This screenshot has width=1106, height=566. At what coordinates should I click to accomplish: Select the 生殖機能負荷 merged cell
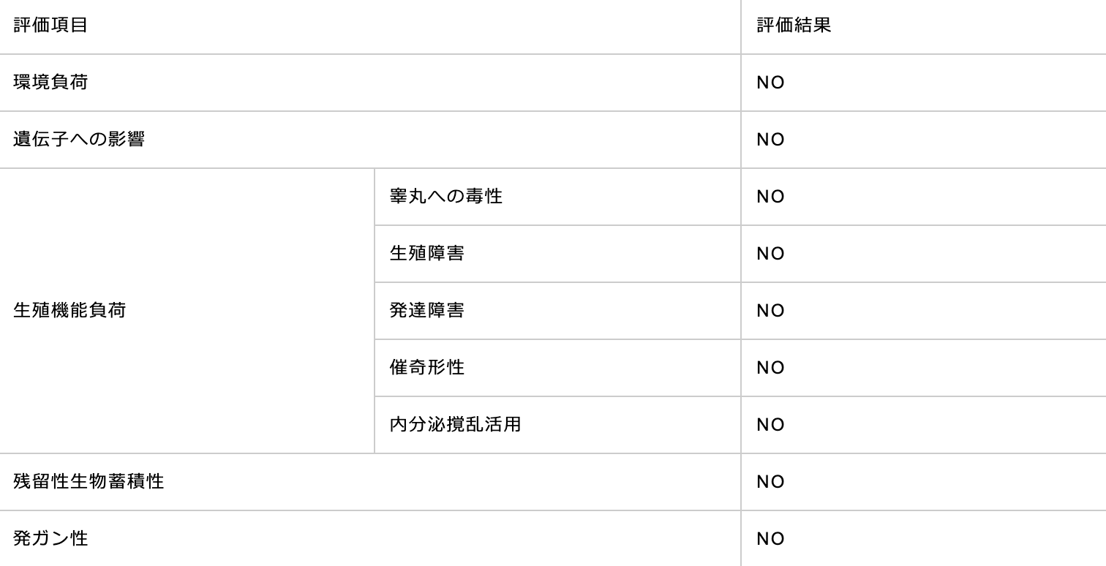point(187,311)
